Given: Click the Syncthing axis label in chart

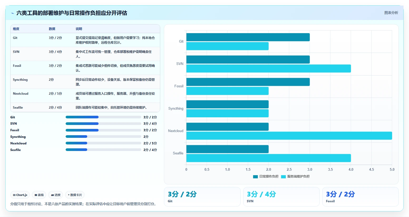Looking at the screenshot, I should point(176,109).
